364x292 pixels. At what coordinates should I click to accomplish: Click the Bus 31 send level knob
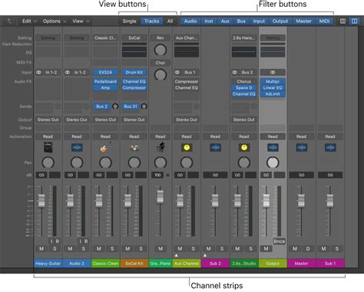144,107
